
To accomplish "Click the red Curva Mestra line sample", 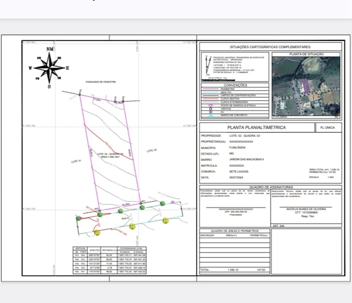I will pos(210,99).
